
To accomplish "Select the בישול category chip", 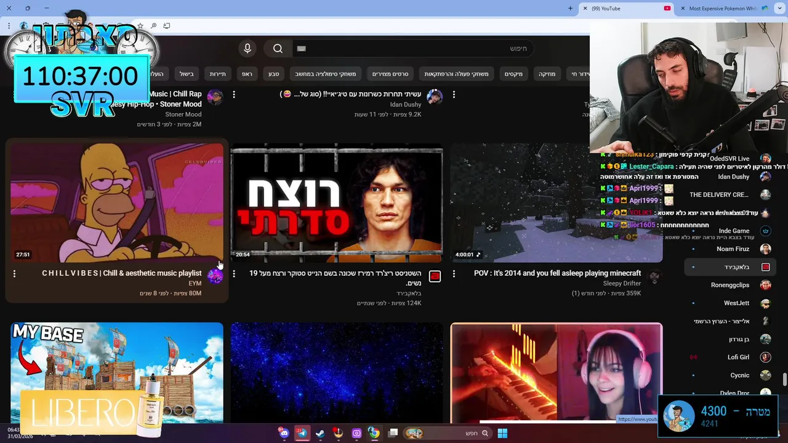I will [x=187, y=74].
